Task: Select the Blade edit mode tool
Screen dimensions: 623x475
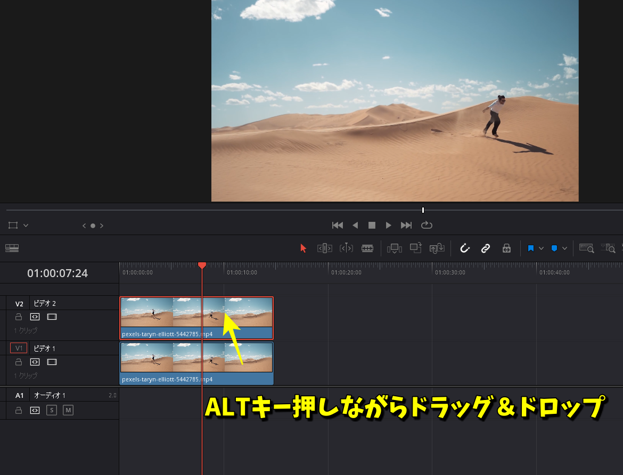Action: click(367, 248)
